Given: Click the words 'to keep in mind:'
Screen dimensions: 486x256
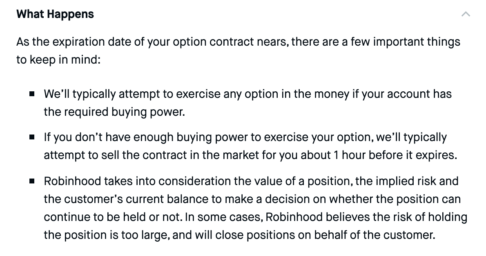Looking at the screenshot, I should pyautogui.click(x=58, y=60).
